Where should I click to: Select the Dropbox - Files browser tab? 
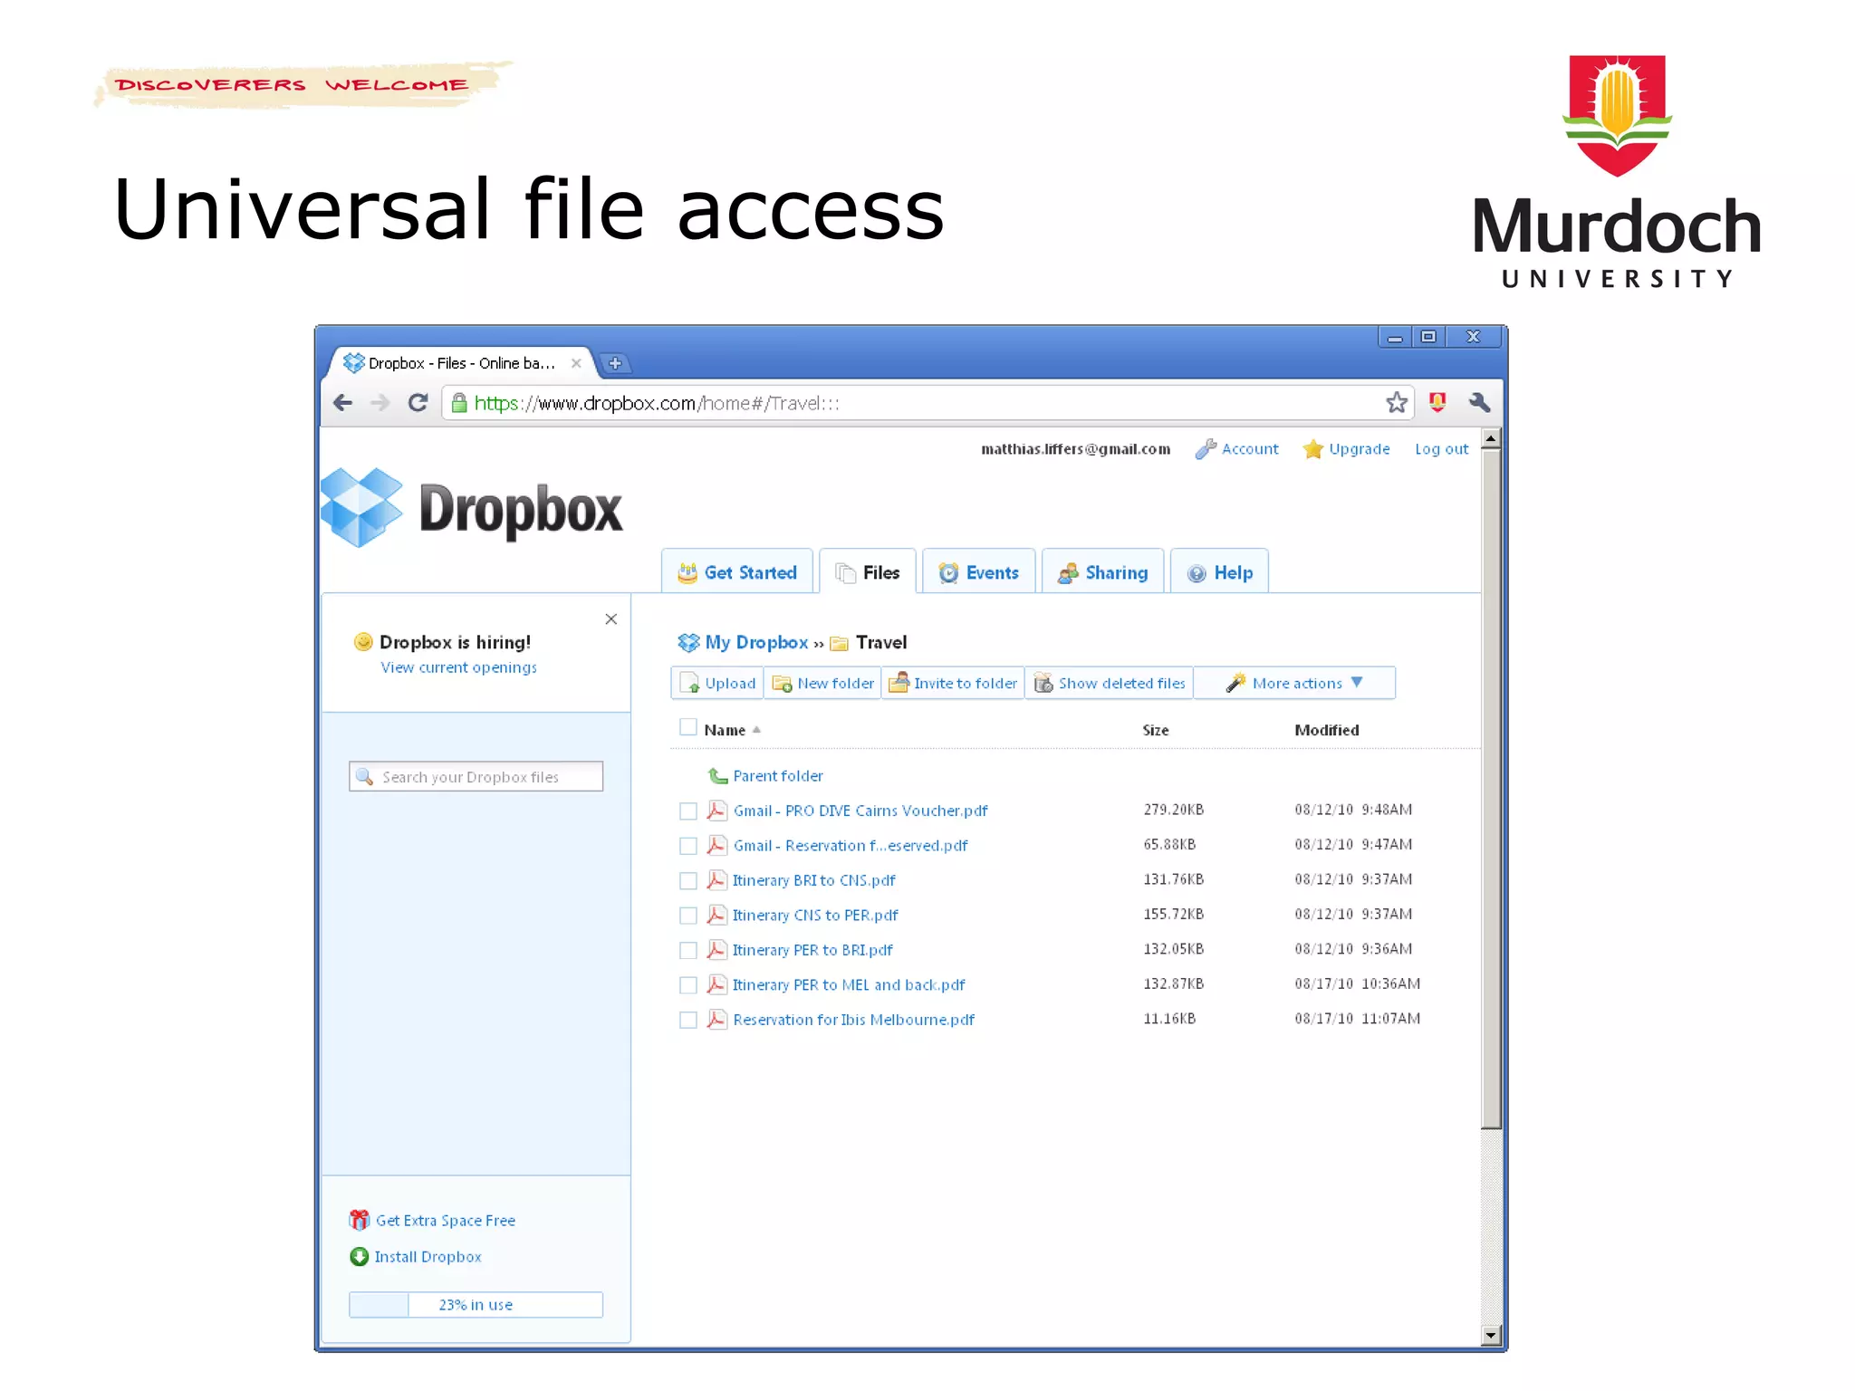point(460,363)
